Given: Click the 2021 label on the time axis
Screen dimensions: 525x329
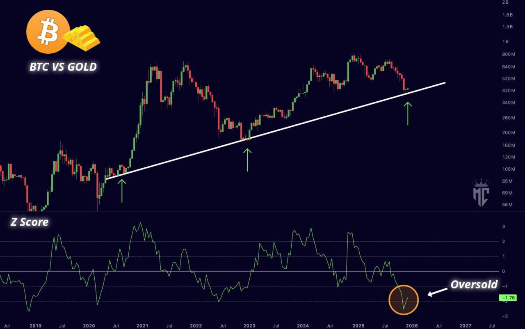Looking at the screenshot, I should 142,325.
